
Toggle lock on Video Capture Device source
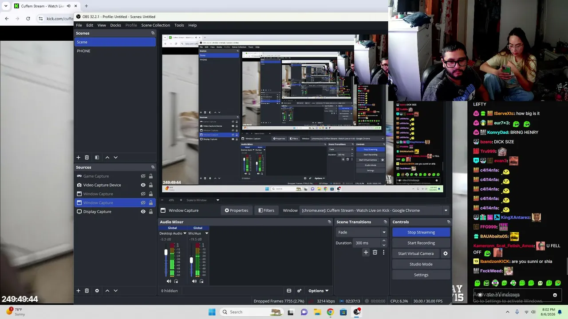pos(151,185)
